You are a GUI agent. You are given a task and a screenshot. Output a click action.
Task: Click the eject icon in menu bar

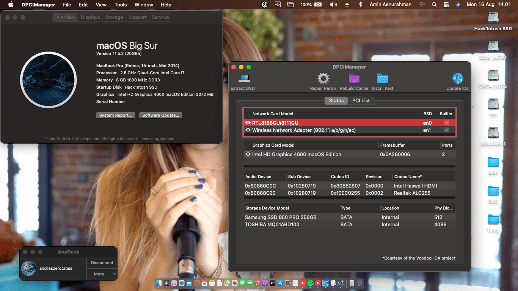[347, 5]
